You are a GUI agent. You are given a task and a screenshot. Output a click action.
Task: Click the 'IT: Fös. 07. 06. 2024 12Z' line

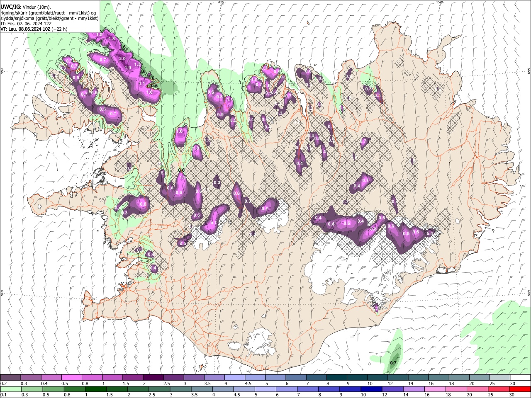point(26,24)
